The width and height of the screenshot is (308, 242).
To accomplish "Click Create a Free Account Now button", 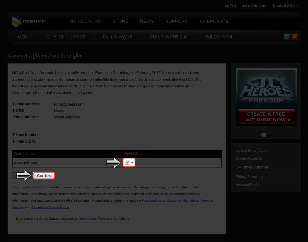I will pyautogui.click(x=266, y=117).
